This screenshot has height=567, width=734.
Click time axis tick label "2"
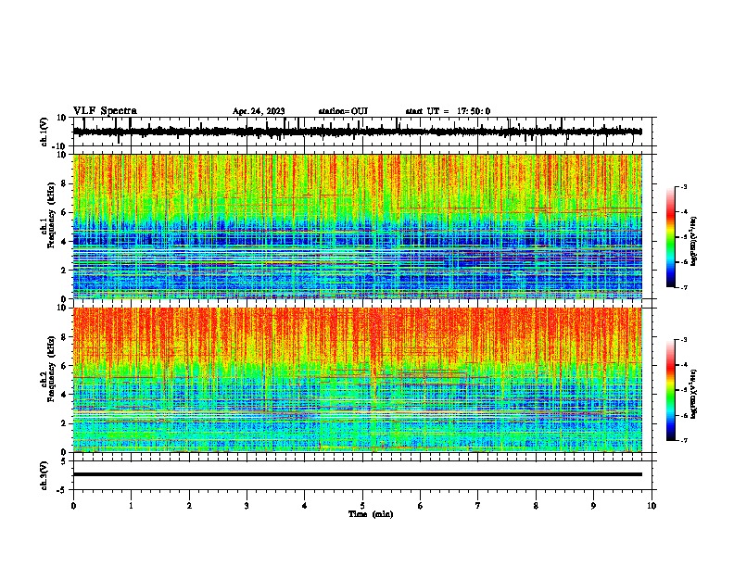[189, 506]
